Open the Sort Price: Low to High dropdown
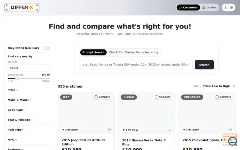 [217, 86]
